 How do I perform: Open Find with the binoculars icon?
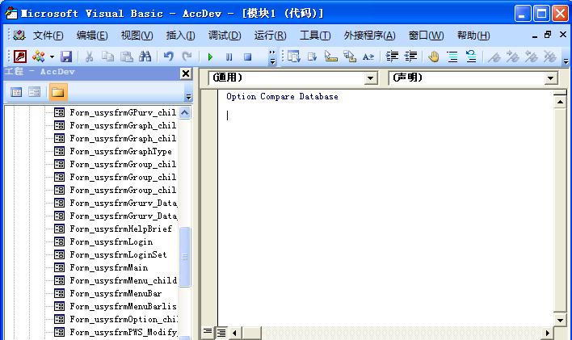pyautogui.click(x=145, y=57)
